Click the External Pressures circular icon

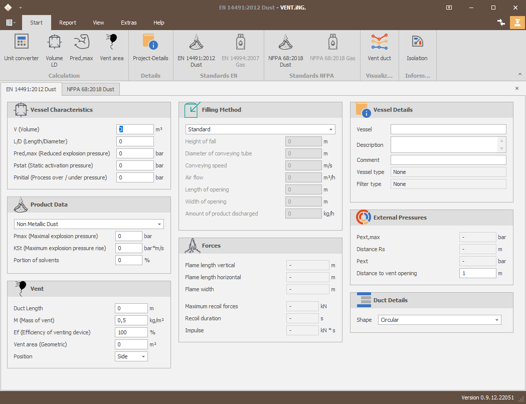(364, 217)
